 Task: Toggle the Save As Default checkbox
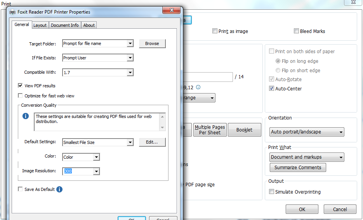[20, 189]
